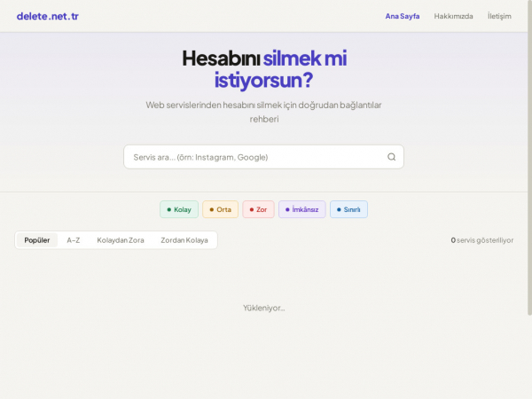
Task: Open the İletişim link
Action: pos(499,16)
